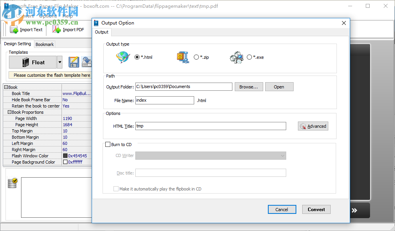Select the Top Margin property row

48,131
